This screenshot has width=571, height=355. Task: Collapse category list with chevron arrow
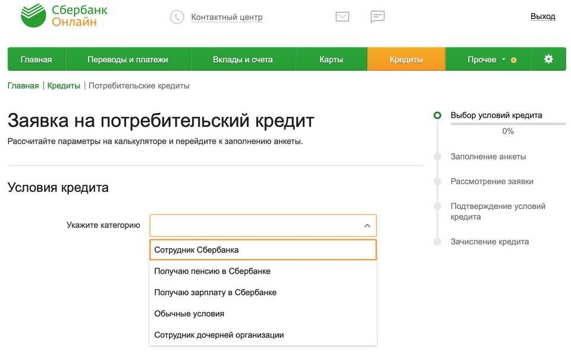point(367,226)
